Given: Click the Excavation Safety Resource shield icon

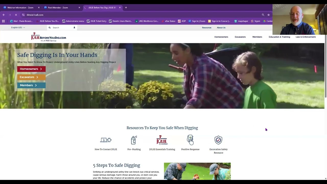Looking at the screenshot, I should pyautogui.click(x=218, y=140).
